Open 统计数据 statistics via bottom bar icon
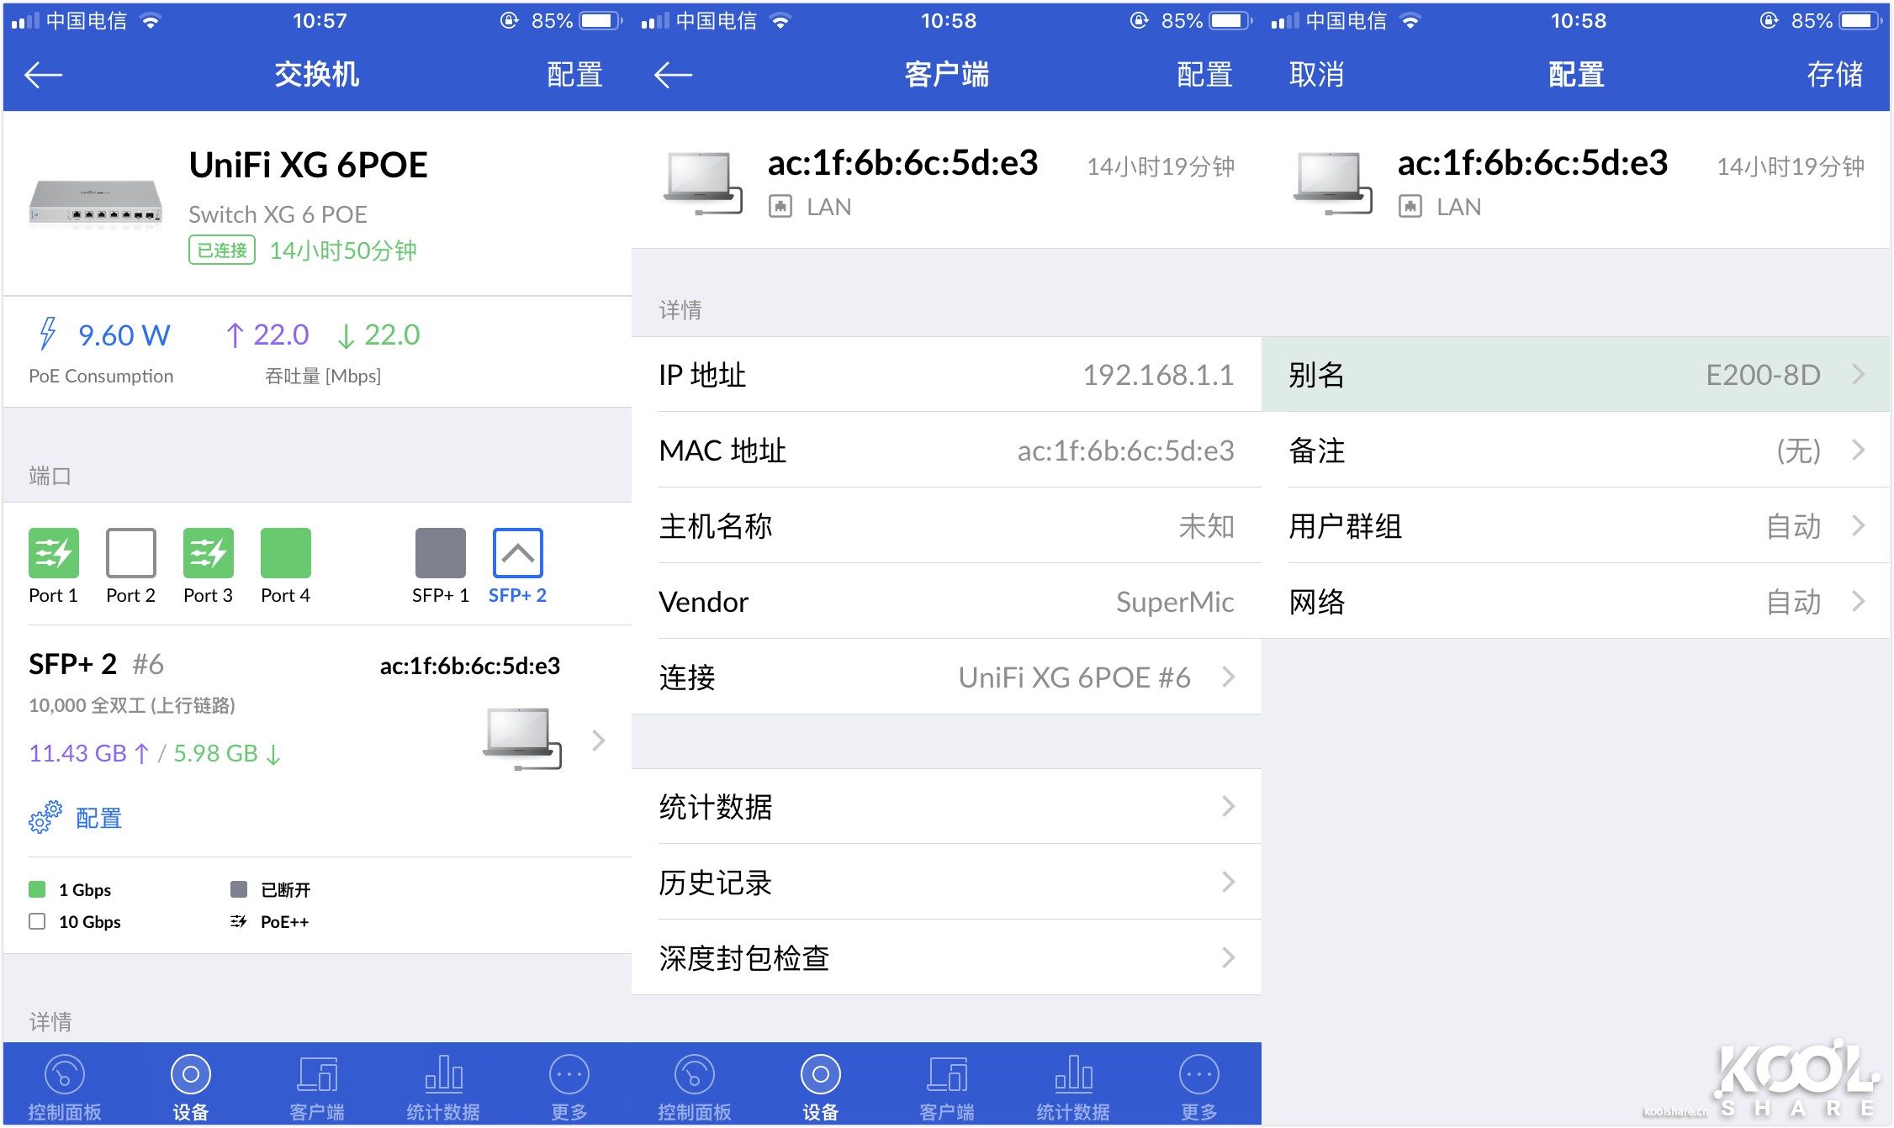 pyautogui.click(x=442, y=1084)
